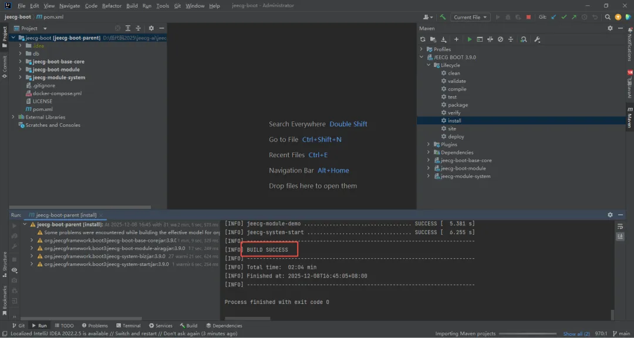
Task: Open the Refactor menu
Action: (x=112, y=6)
